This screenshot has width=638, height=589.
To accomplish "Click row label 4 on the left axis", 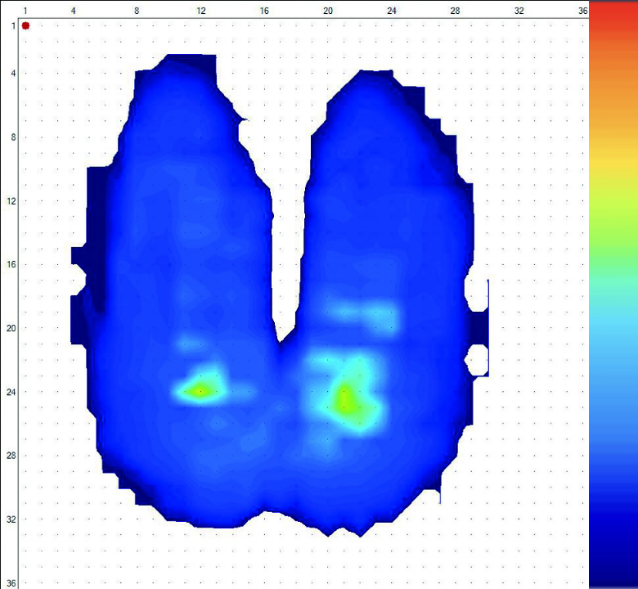I will tap(13, 74).
